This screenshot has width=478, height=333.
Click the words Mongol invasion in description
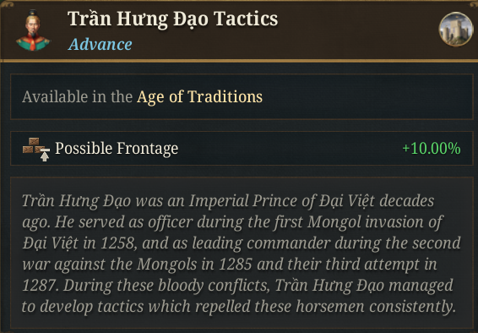click(x=365, y=222)
